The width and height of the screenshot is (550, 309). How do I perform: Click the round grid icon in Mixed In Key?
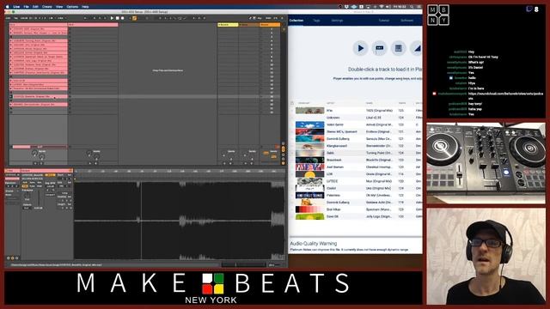tap(398, 48)
